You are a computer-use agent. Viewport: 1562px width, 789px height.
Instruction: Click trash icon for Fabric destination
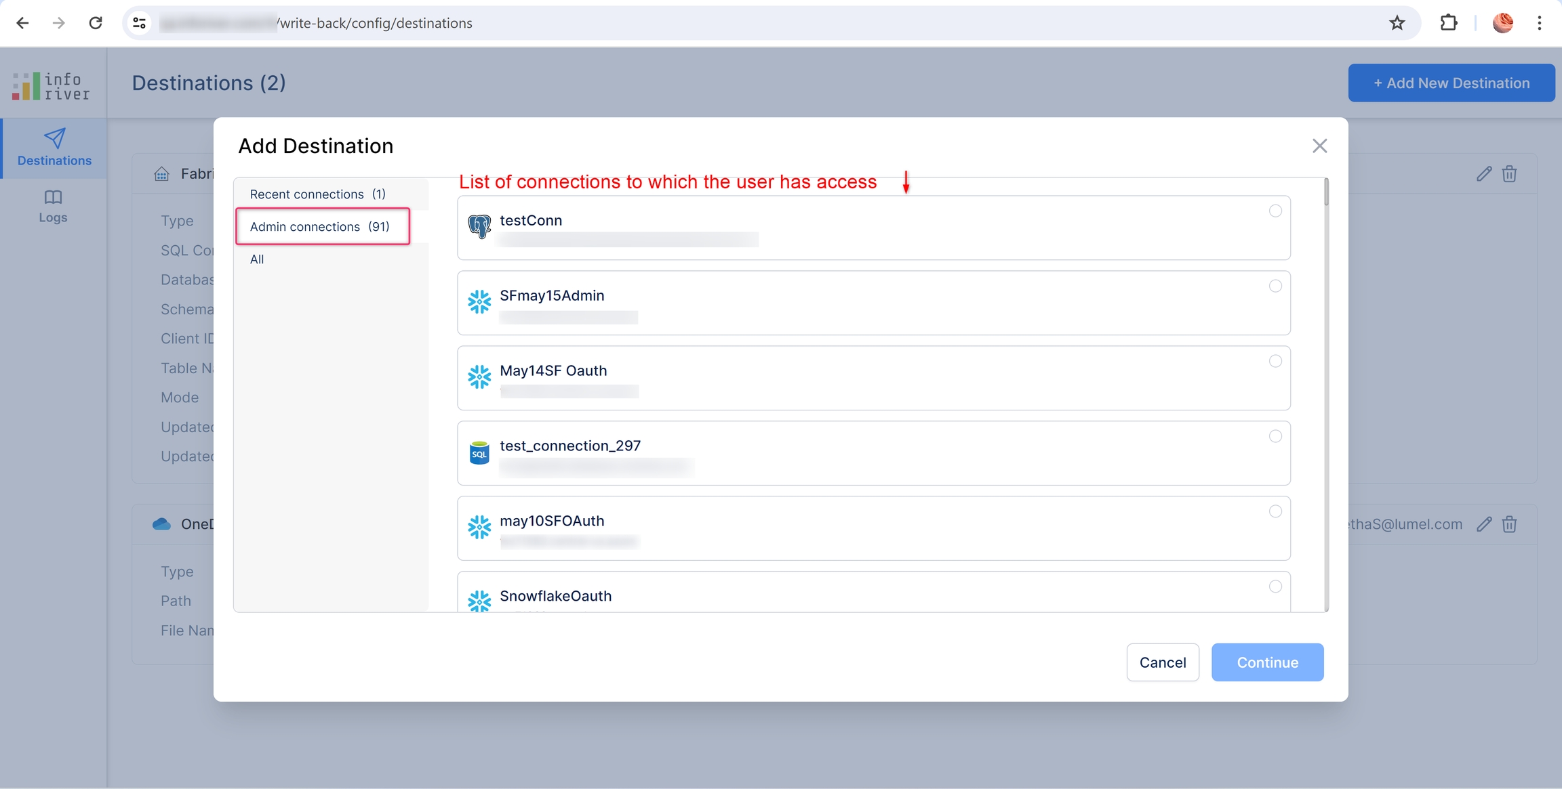coord(1509,174)
